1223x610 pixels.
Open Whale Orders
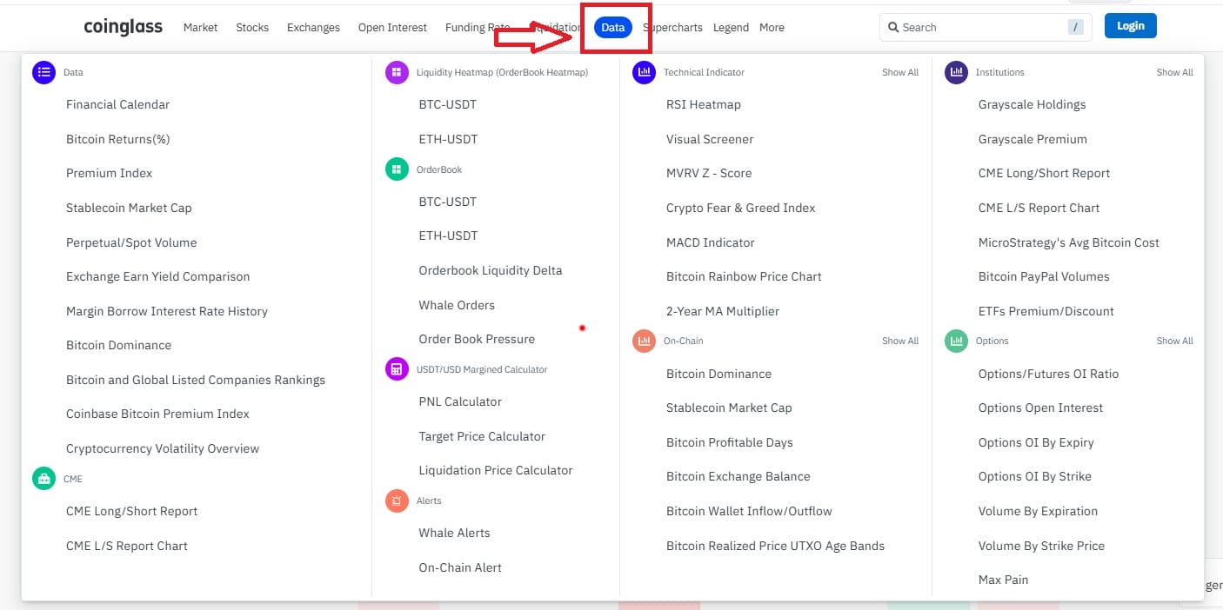click(x=457, y=305)
